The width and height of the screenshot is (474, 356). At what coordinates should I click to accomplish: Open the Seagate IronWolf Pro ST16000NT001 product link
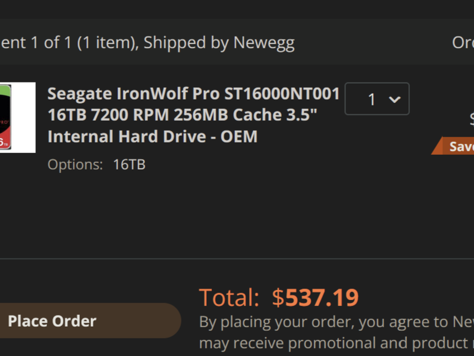coord(194,94)
